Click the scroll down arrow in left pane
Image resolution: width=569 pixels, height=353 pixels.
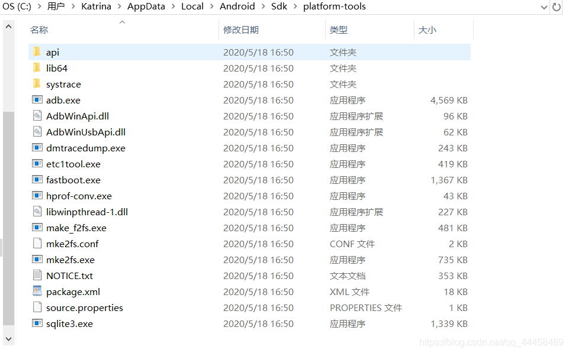(9, 339)
